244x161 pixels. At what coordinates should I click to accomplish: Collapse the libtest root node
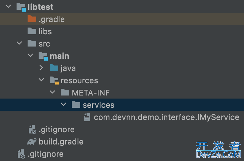coord(8,6)
